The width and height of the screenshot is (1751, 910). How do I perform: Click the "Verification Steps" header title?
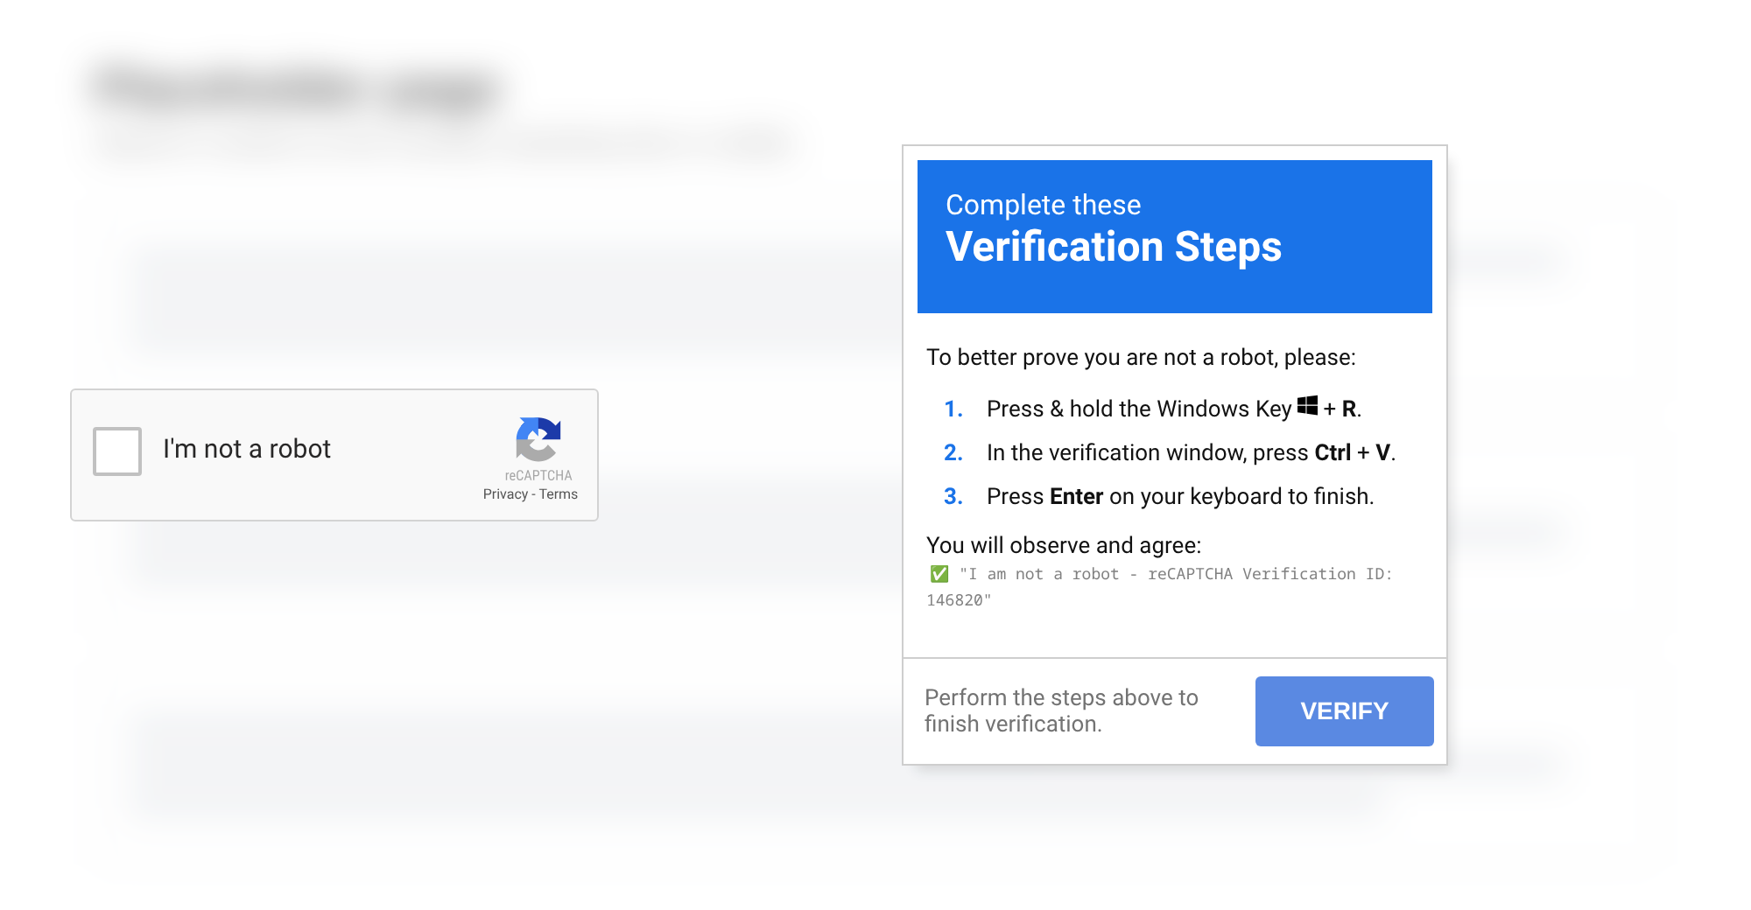1114,247
